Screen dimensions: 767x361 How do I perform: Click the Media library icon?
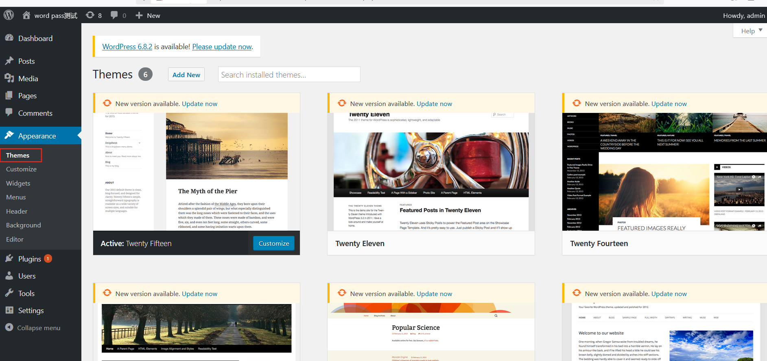[9, 78]
